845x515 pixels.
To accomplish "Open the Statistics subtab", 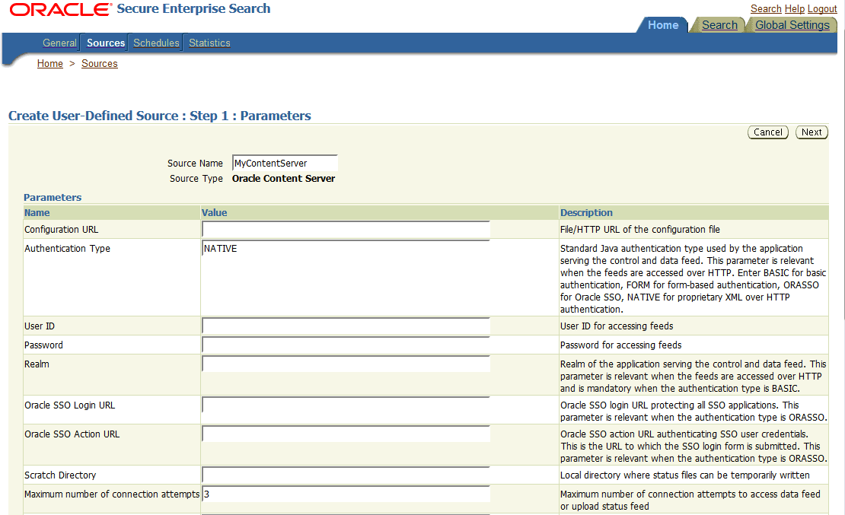I will [x=209, y=43].
